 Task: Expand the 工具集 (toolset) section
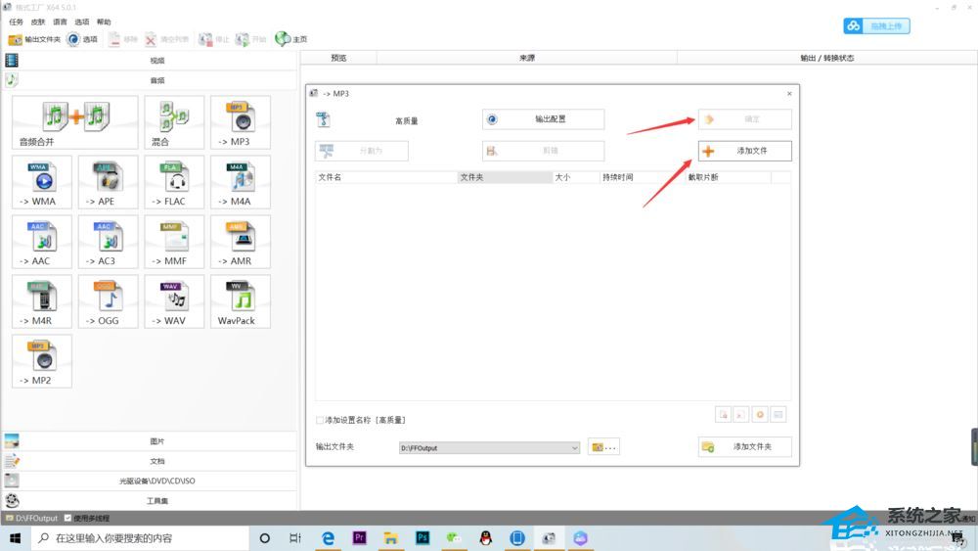tap(156, 500)
